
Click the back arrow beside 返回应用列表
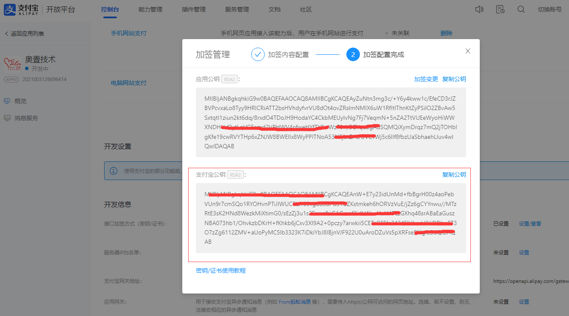6,34
